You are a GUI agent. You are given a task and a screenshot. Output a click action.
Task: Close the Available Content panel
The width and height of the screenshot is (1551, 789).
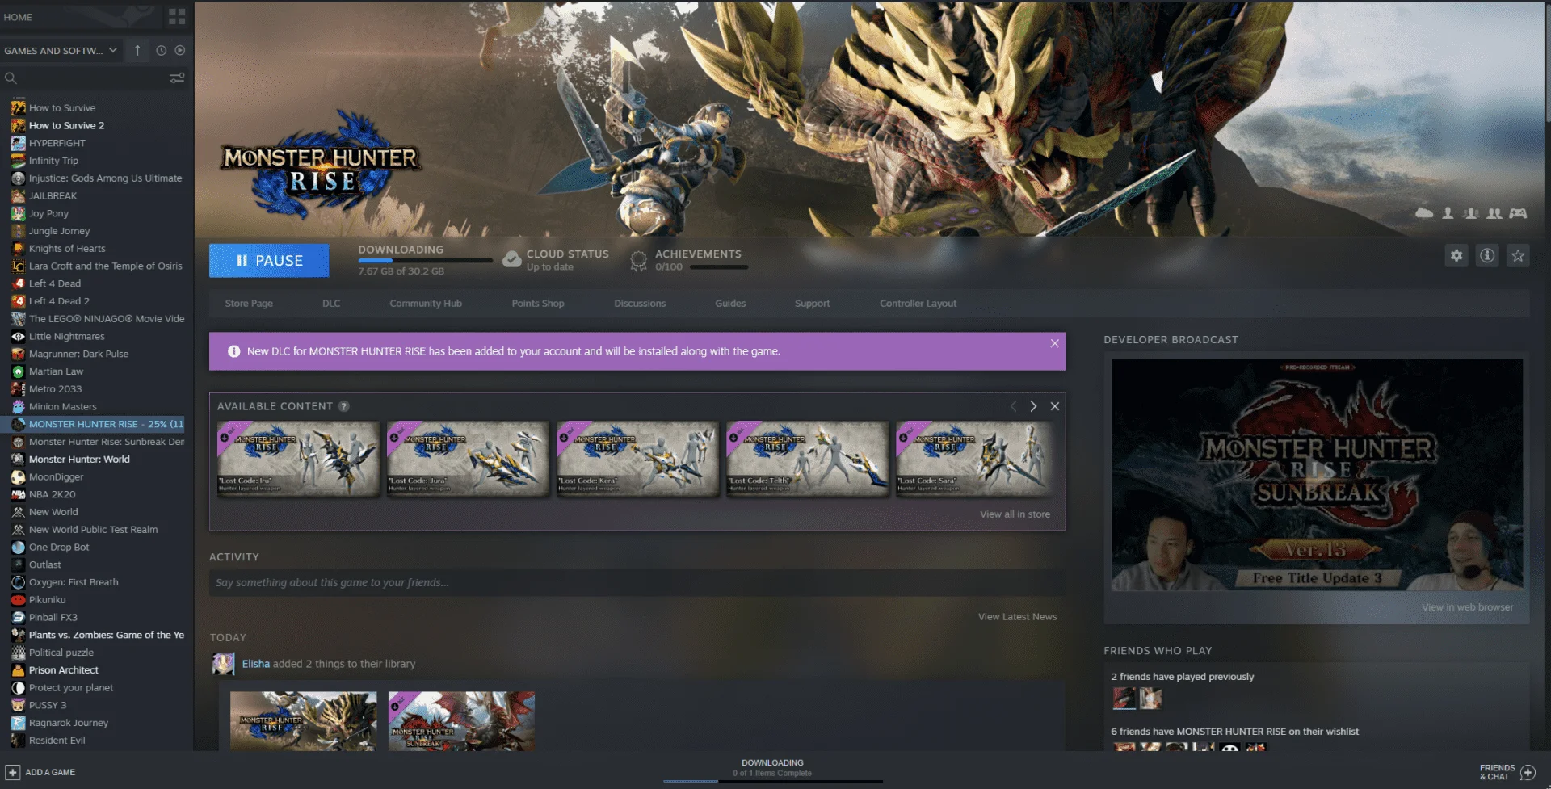1054,406
